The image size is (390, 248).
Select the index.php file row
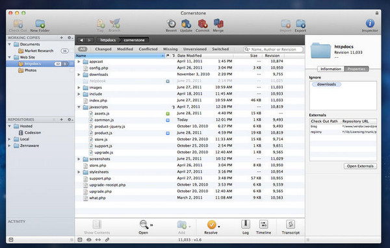tap(190, 101)
